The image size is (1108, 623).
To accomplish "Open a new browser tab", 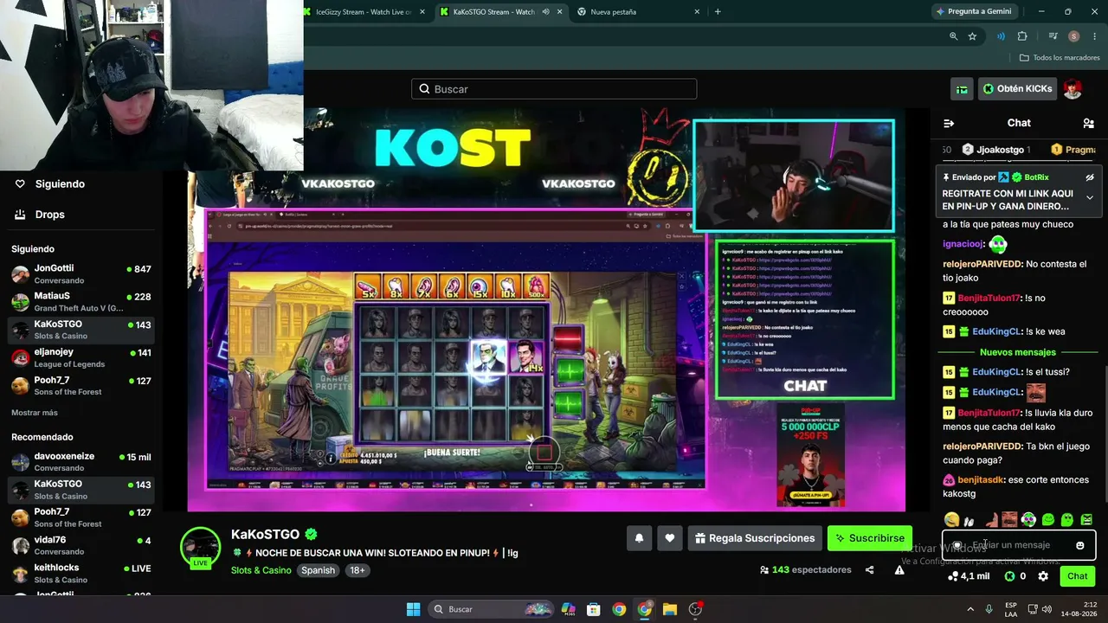I will 718,12.
